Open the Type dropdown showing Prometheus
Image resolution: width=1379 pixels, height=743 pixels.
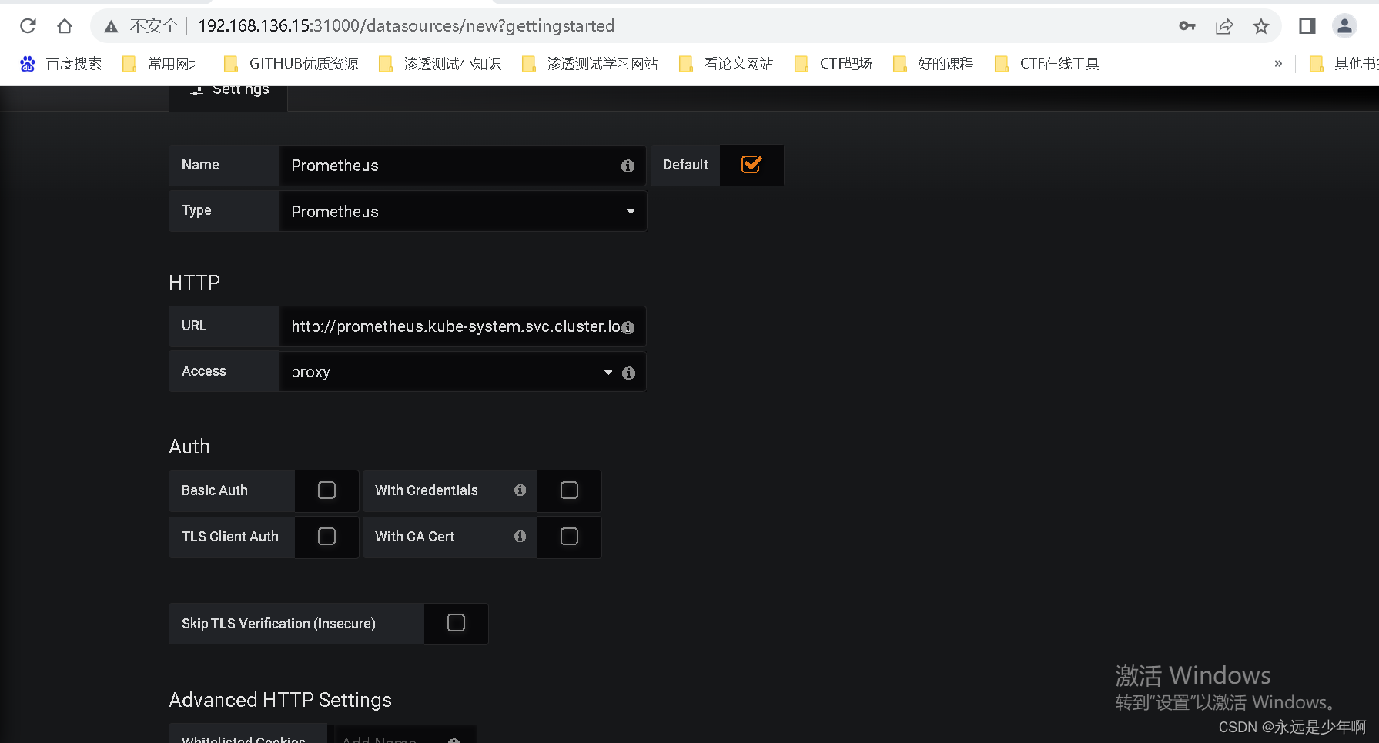coord(463,211)
